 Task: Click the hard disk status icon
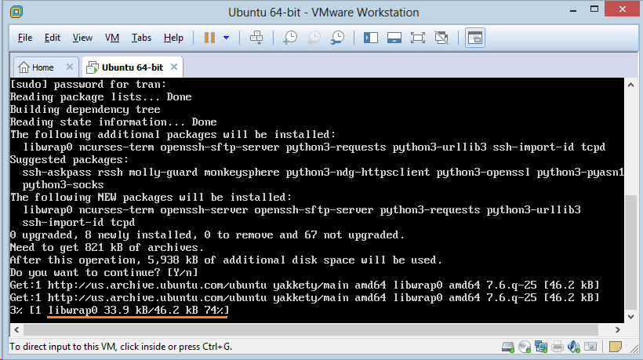[508, 347]
